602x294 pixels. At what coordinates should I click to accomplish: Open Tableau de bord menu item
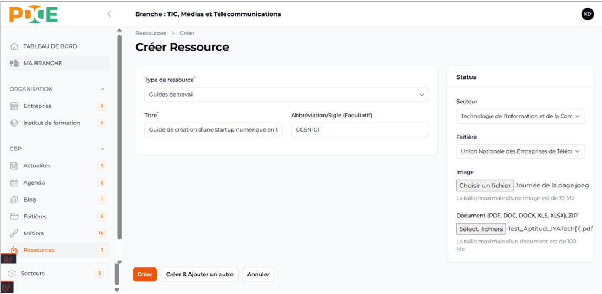click(x=58, y=46)
